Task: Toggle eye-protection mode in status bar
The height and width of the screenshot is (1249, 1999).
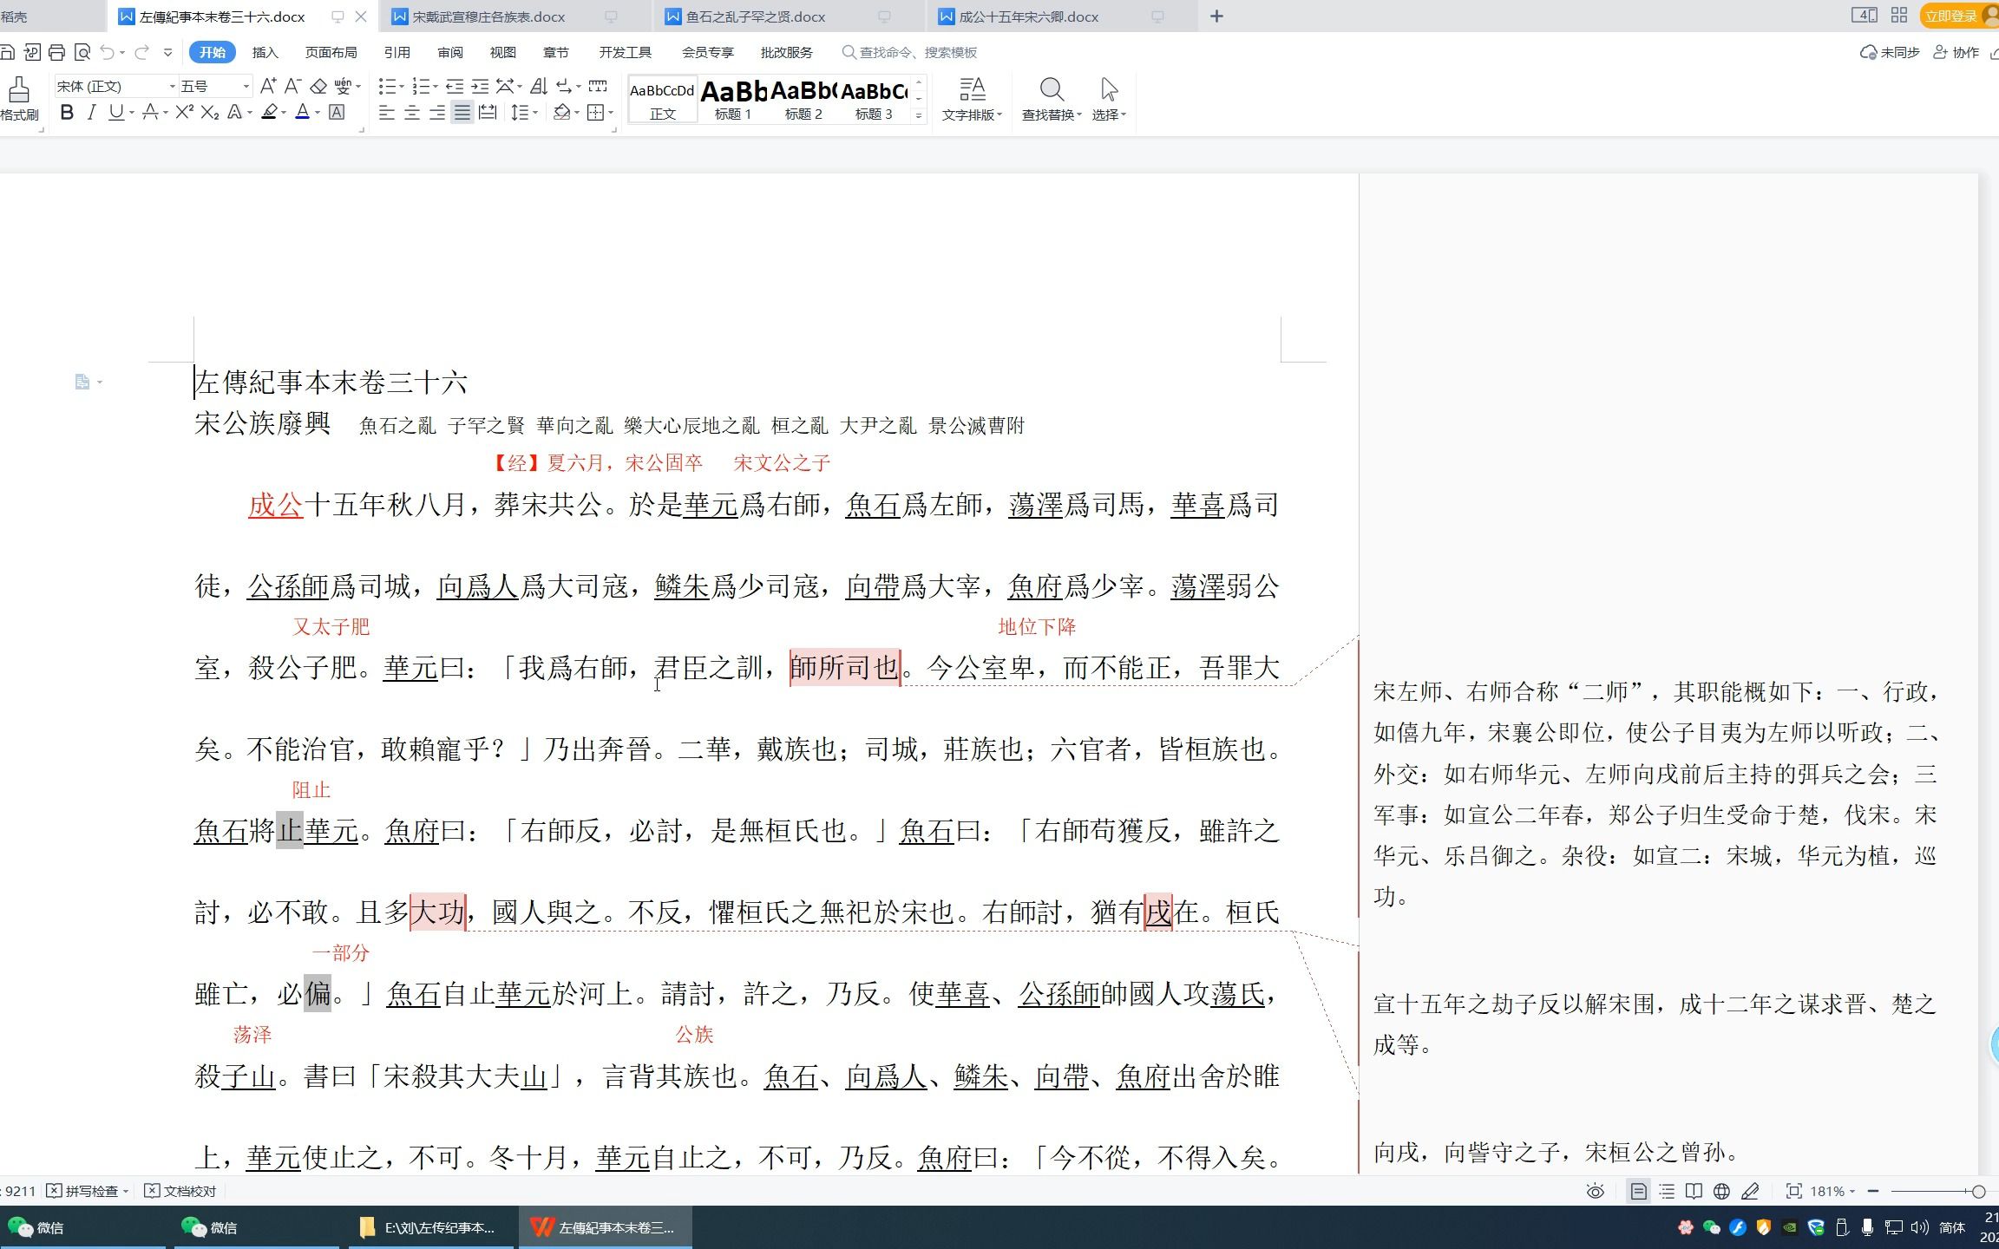Action: pos(1595,1191)
